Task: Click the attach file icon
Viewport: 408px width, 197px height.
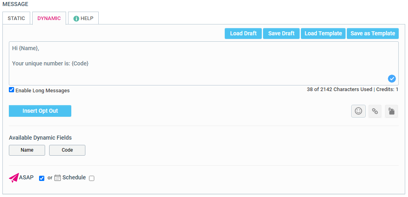Action: click(391, 111)
